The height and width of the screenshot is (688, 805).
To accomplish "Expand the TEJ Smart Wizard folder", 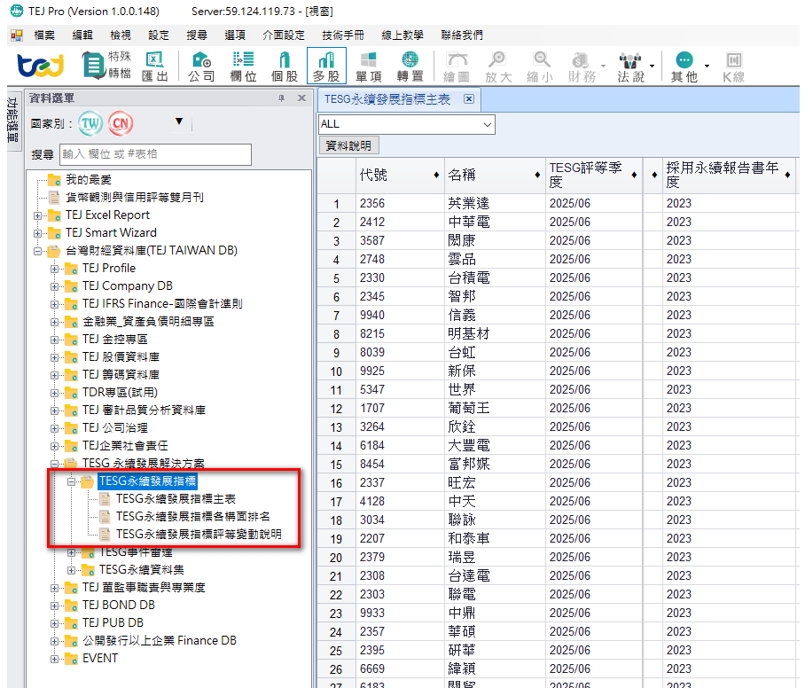I will pyautogui.click(x=37, y=233).
